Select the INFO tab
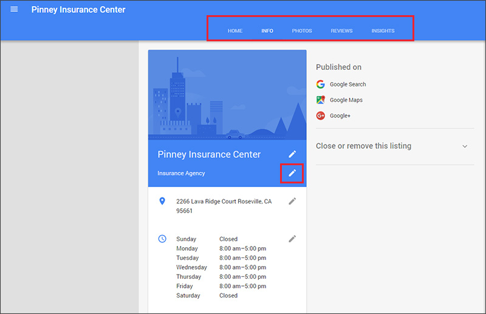486x314 pixels. [x=267, y=31]
